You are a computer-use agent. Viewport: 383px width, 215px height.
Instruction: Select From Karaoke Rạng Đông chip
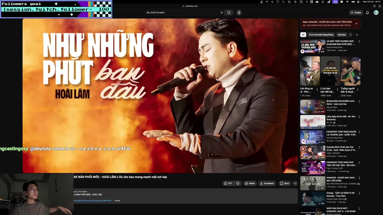point(321,35)
